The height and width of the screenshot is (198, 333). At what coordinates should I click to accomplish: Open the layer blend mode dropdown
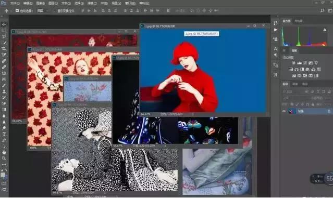coord(295,98)
